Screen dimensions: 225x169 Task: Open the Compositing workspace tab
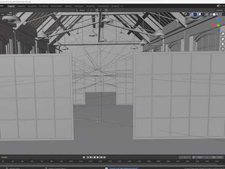pos(103,6)
